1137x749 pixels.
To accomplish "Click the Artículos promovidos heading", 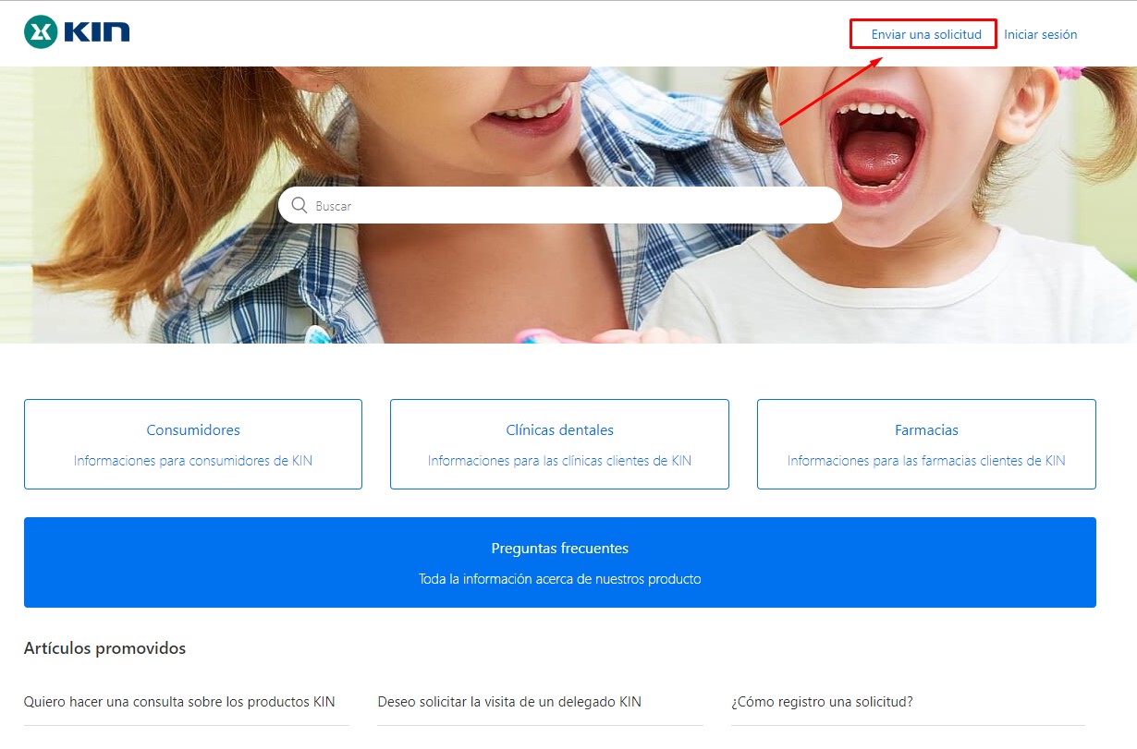I will [104, 648].
